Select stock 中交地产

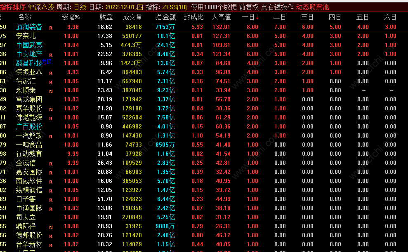tap(29, 54)
